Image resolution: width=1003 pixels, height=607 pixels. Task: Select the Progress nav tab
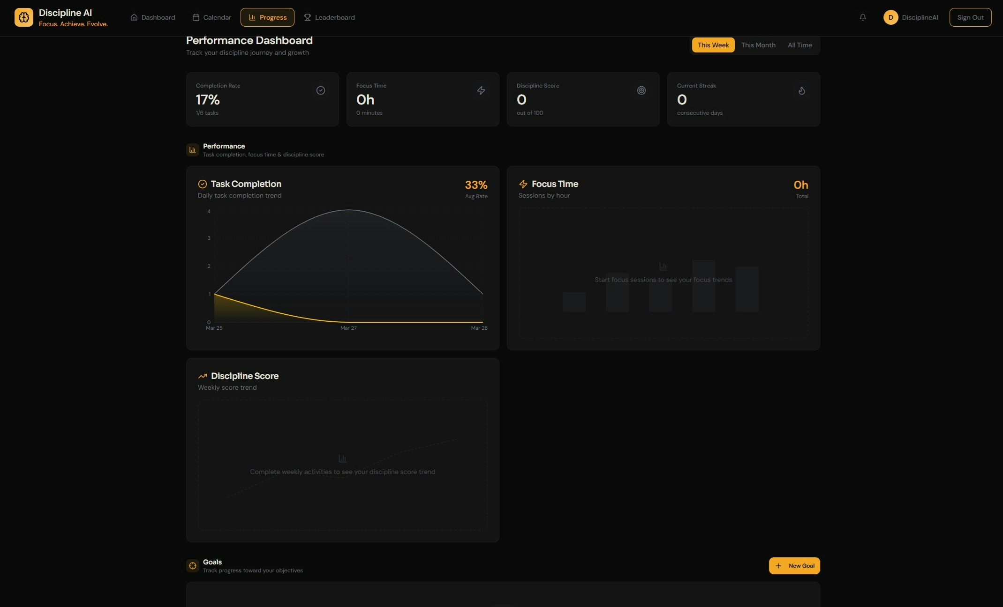267,17
